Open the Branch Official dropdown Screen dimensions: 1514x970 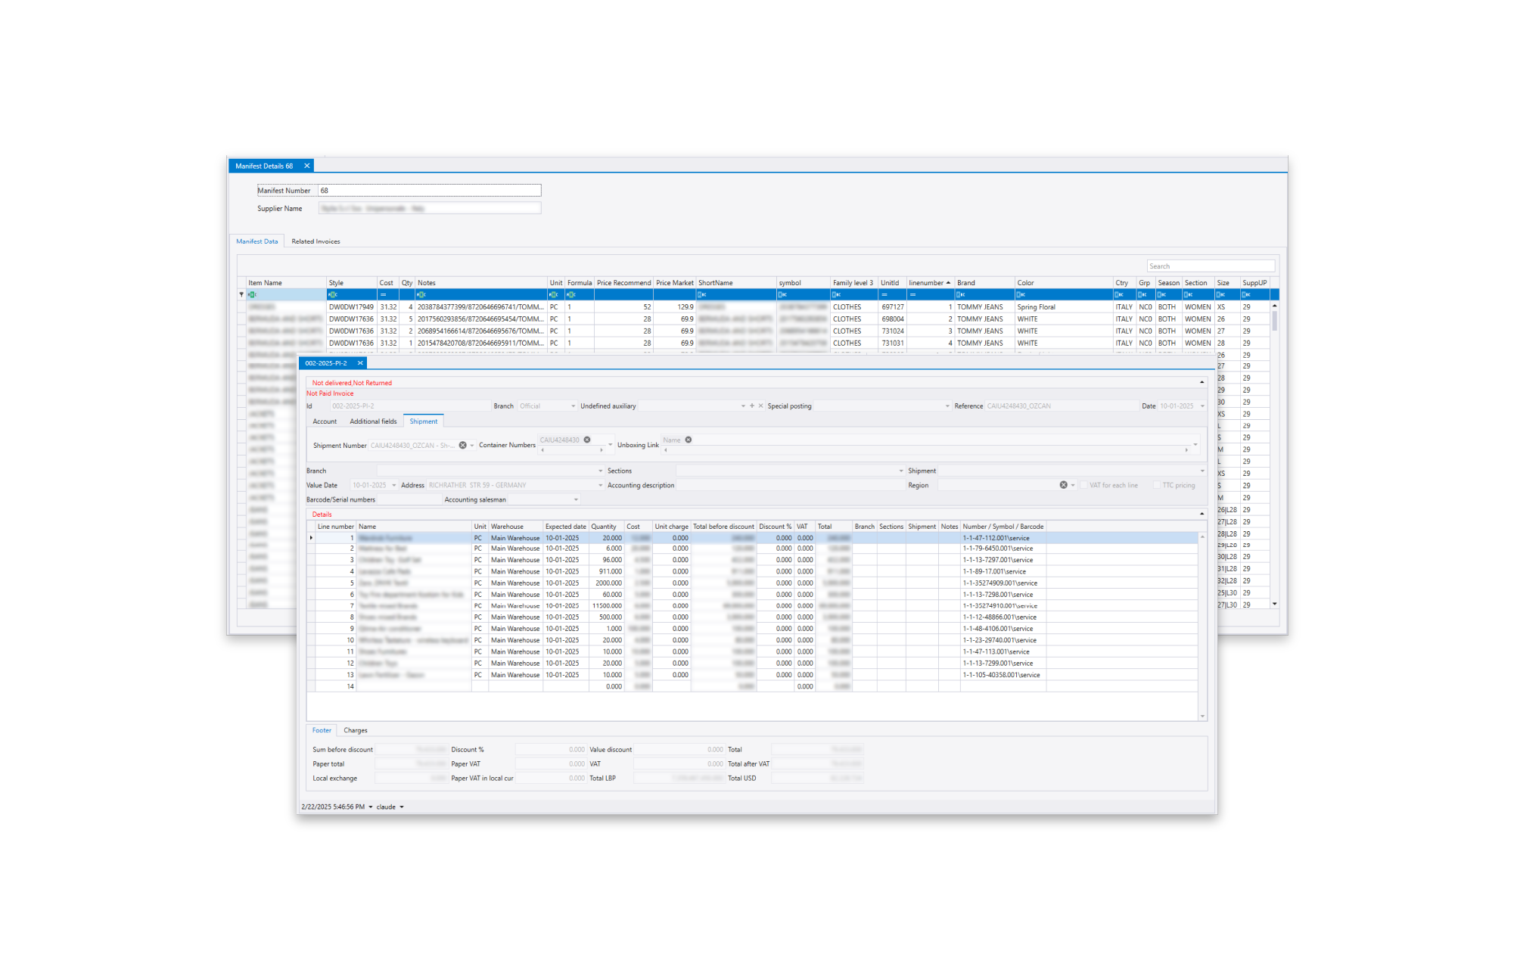tap(573, 406)
